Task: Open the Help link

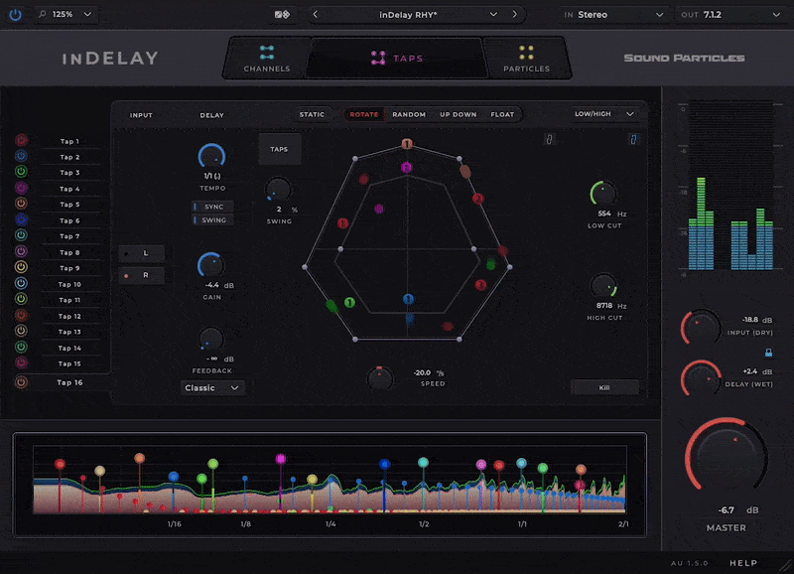Action: [743, 563]
